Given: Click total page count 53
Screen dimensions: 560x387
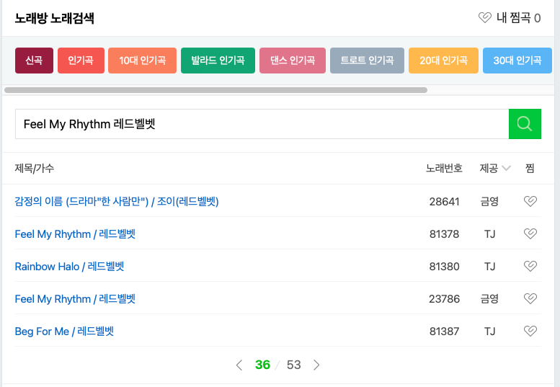Looking at the screenshot, I should pyautogui.click(x=293, y=365).
